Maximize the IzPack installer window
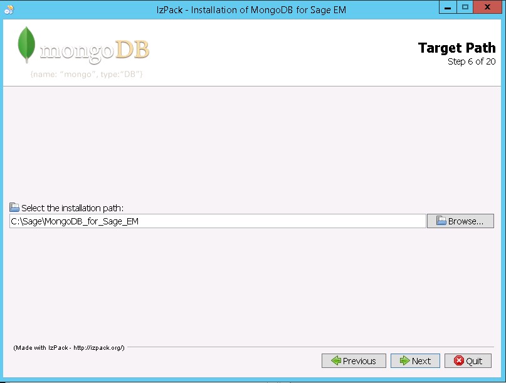 click(x=465, y=8)
